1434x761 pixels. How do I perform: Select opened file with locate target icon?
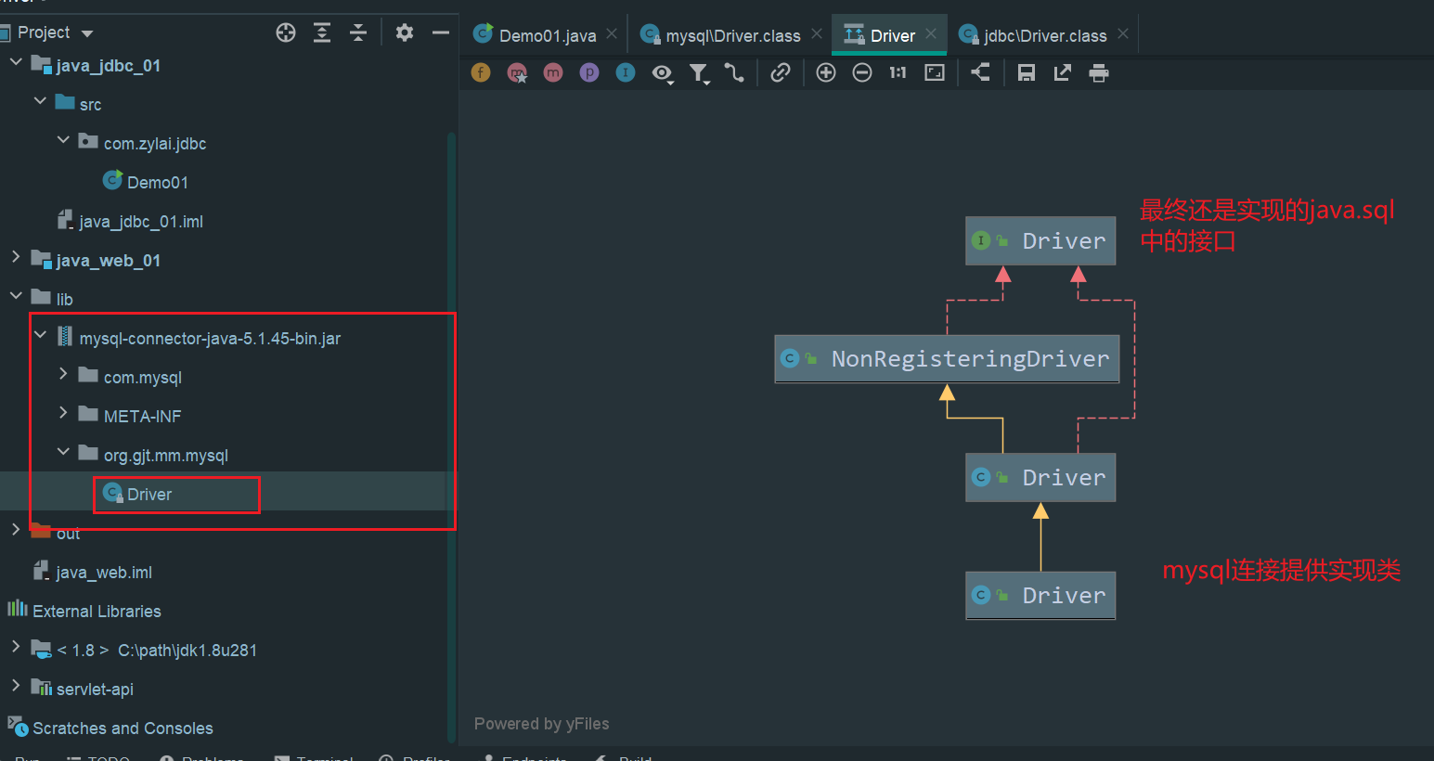tap(286, 32)
